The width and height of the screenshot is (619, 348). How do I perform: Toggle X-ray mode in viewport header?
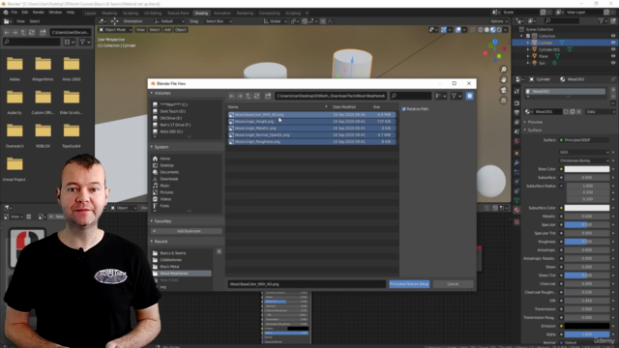click(473, 30)
